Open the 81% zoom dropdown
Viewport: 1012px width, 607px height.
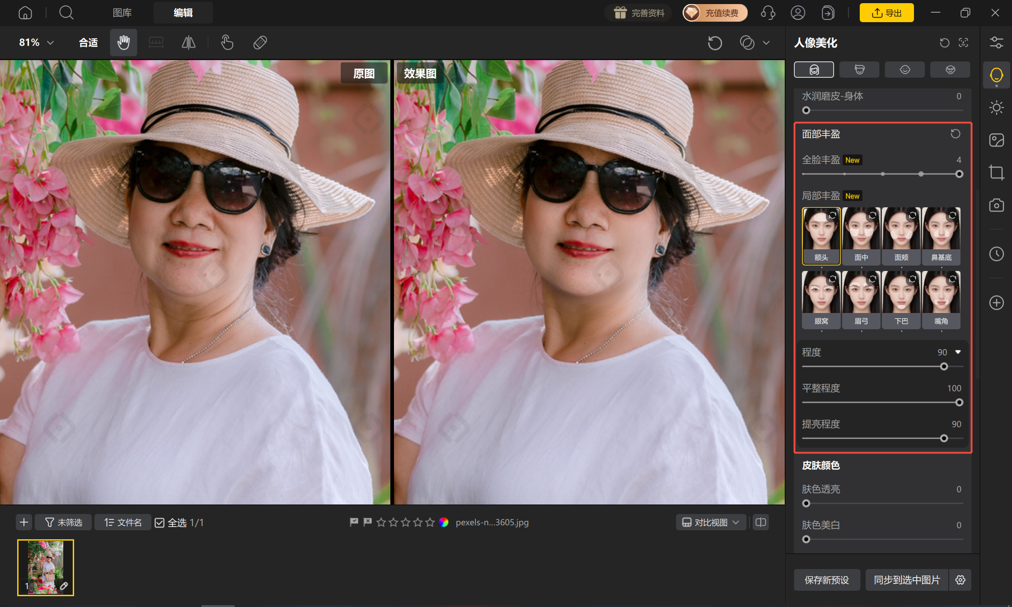36,42
